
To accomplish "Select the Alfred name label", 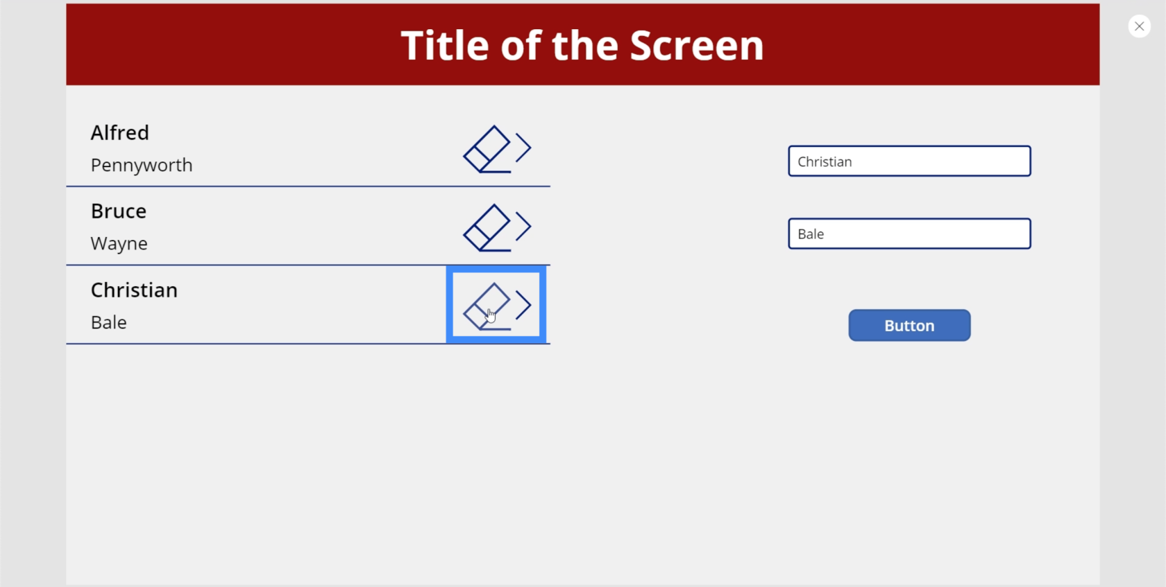I will [x=120, y=132].
